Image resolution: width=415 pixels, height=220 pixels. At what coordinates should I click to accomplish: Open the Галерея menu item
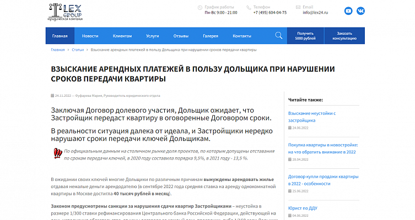tap(211, 36)
